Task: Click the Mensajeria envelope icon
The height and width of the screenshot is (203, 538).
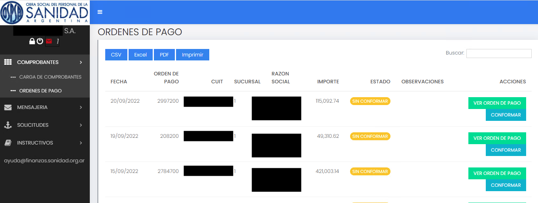Action: coord(8,107)
